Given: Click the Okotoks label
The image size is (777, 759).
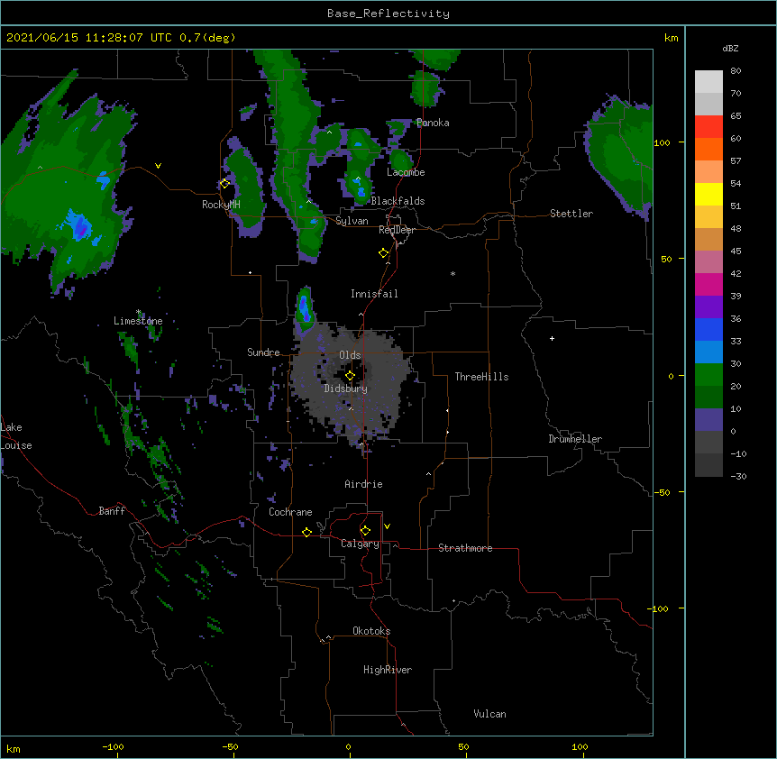Looking at the screenshot, I should coord(371,631).
